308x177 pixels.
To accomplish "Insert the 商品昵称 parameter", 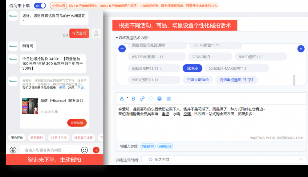I will pos(148,146).
